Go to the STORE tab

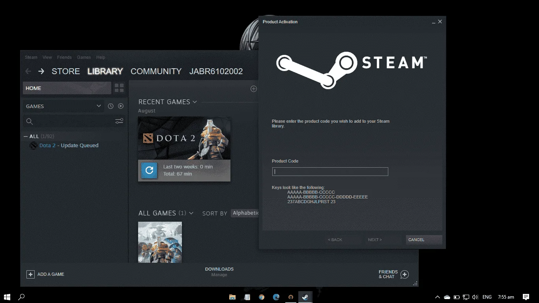point(66,71)
